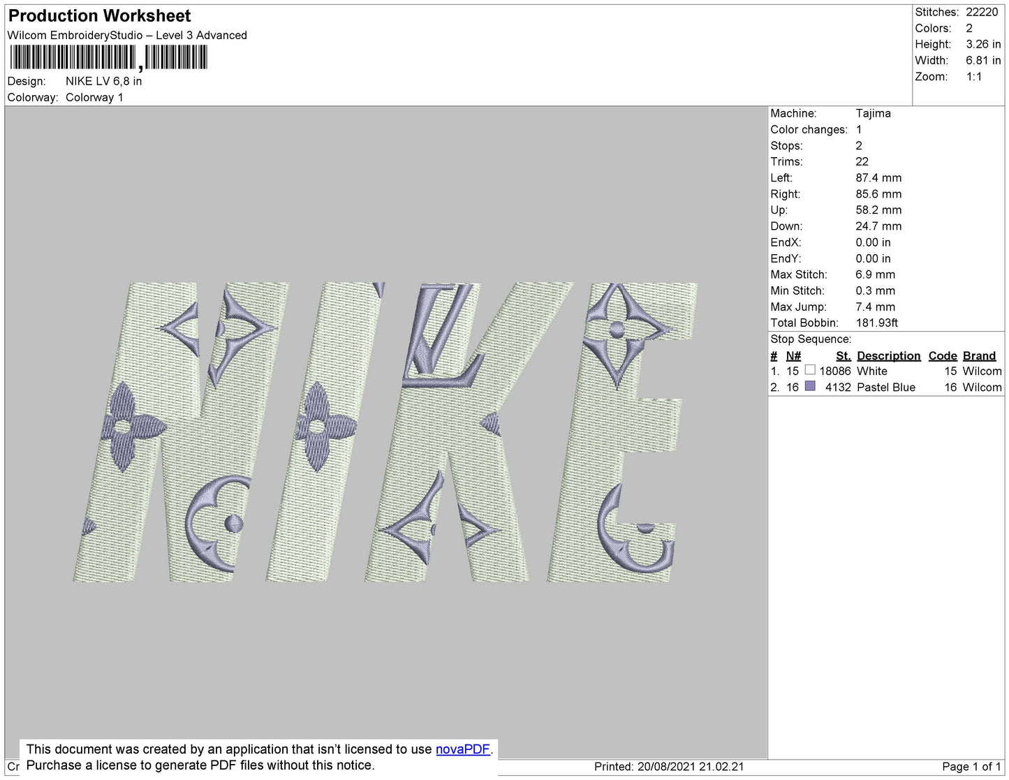1009x780 pixels.
Task: Click the 'Colorway 1' value
Action: pyautogui.click(x=94, y=97)
